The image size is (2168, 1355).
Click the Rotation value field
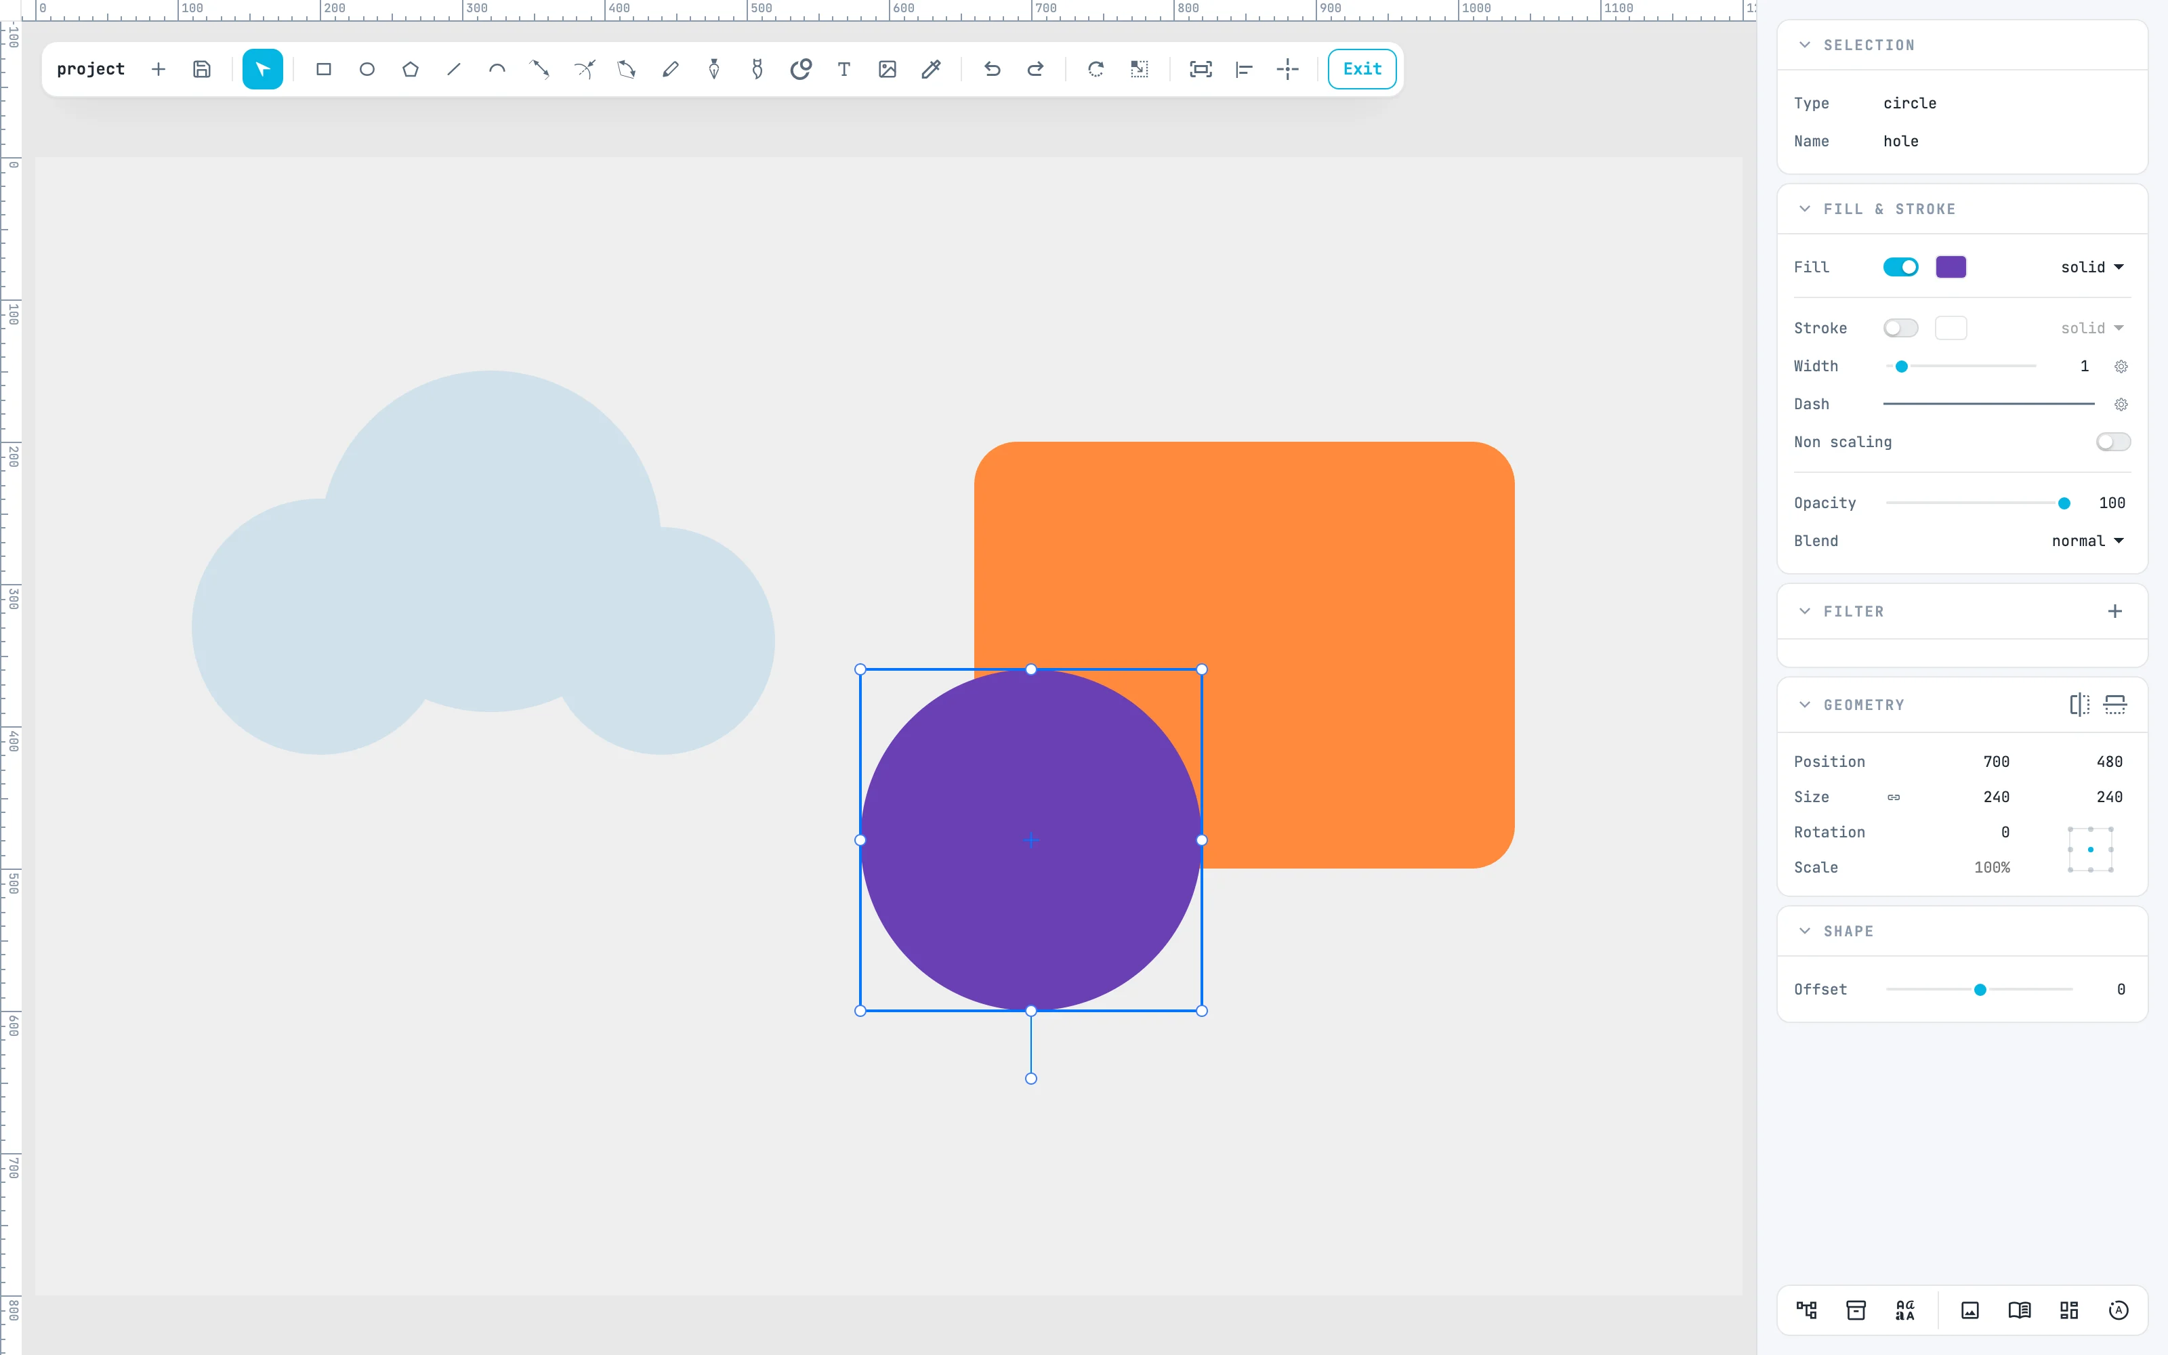(2005, 833)
